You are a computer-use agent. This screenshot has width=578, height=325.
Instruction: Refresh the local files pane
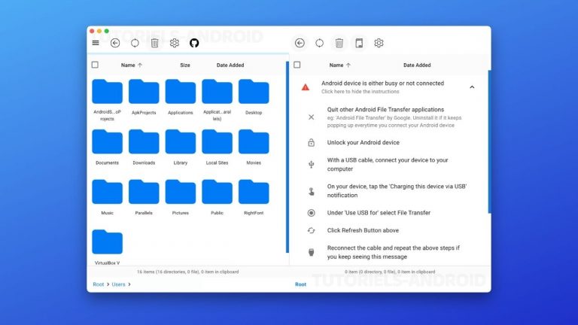coord(135,43)
